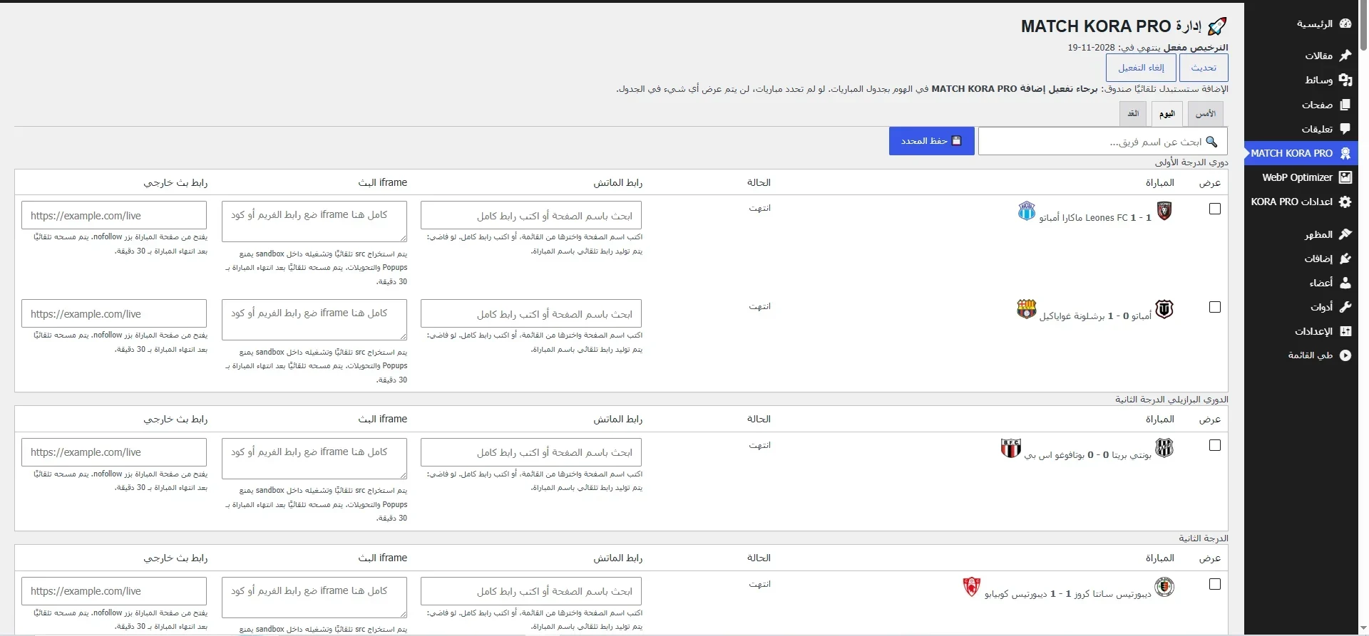
Task: Click the إلغاء التفعيل button
Action: tap(1141, 68)
